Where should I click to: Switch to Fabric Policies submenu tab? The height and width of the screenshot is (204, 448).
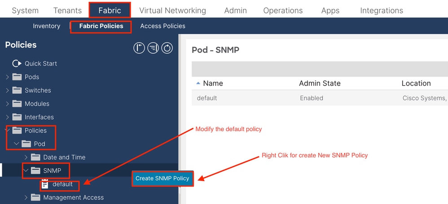click(101, 26)
